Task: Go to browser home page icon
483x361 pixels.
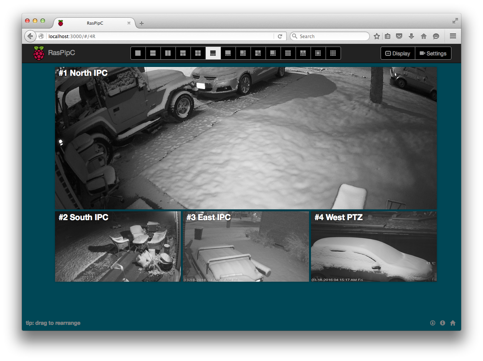Action: coord(423,36)
